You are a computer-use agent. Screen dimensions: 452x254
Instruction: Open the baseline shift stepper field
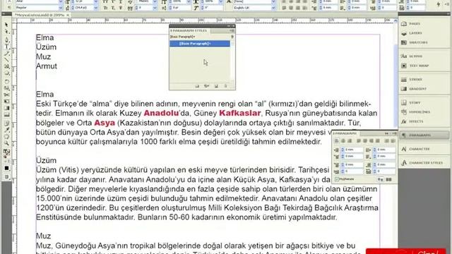point(180,8)
